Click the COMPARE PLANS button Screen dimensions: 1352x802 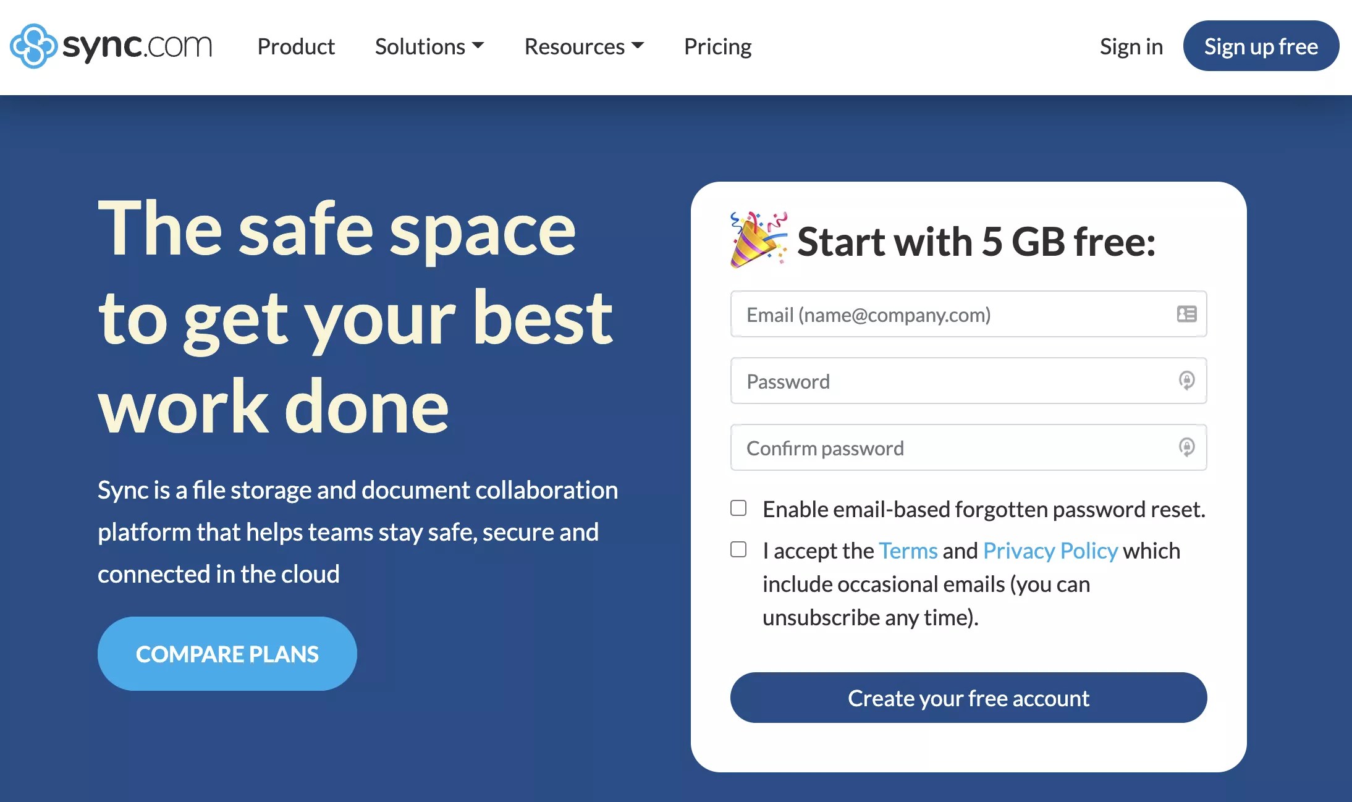(227, 653)
